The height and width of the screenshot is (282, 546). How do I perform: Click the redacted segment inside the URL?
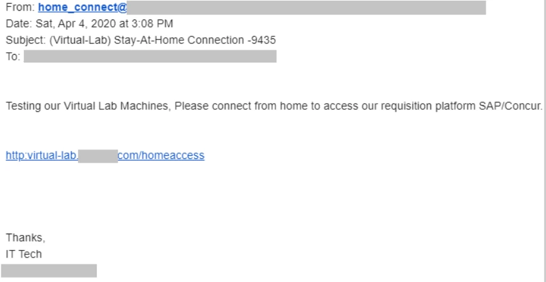point(98,156)
